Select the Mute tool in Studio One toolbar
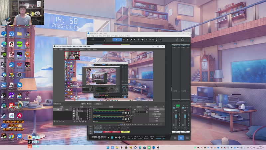Screen dimensions: 266x150 [135, 40]
